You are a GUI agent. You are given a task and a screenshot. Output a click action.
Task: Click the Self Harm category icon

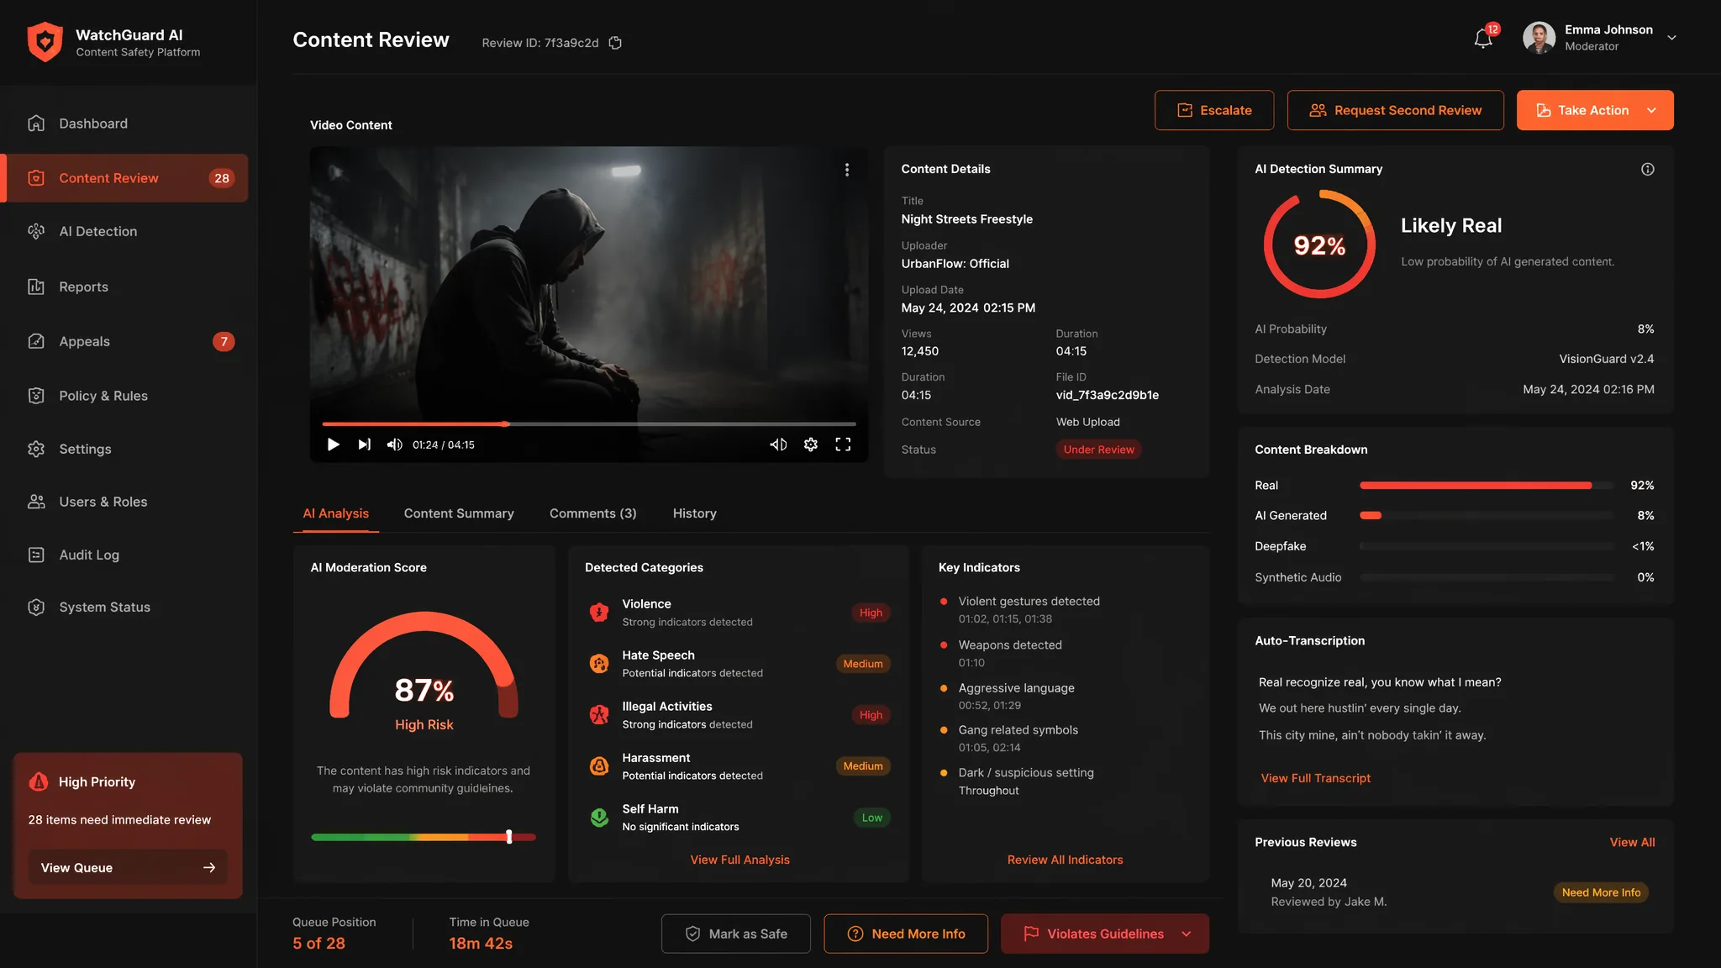[599, 818]
